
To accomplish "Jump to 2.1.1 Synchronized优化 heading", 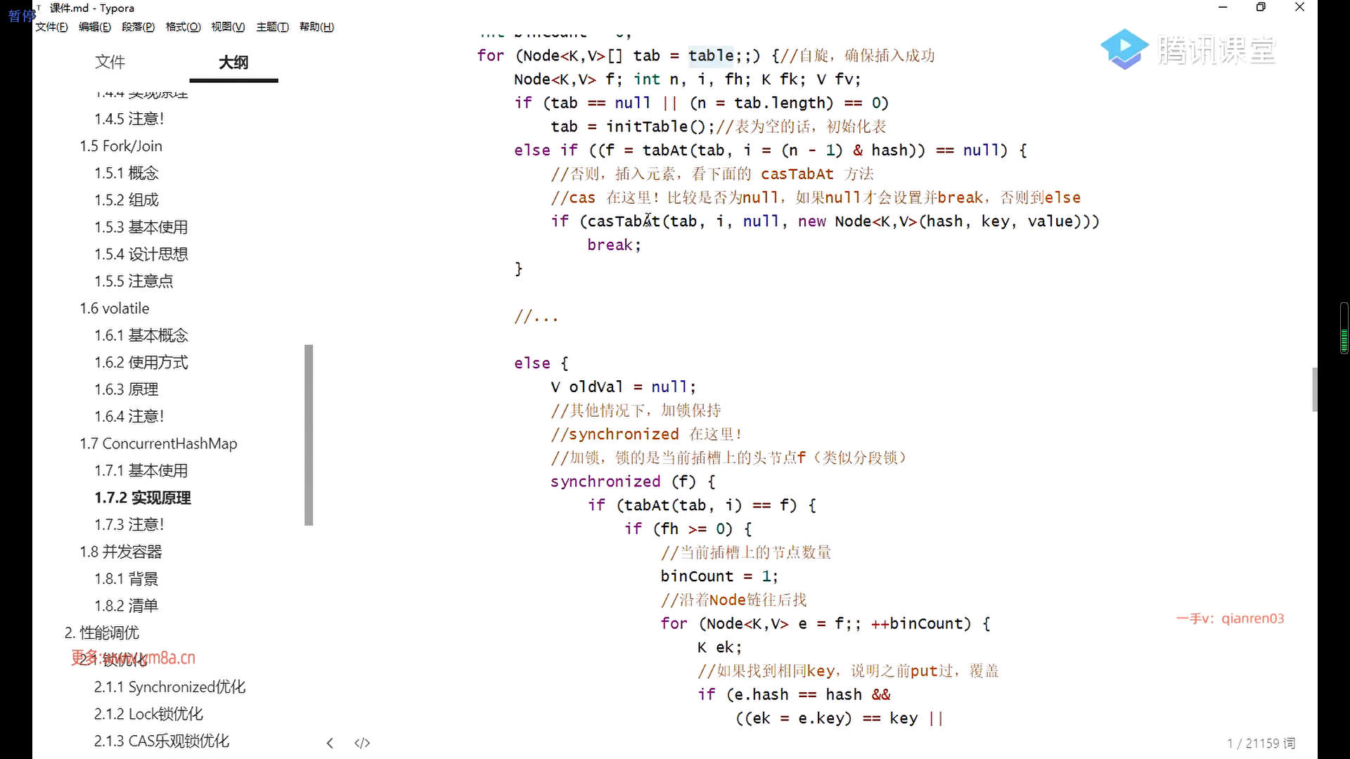I will point(169,687).
